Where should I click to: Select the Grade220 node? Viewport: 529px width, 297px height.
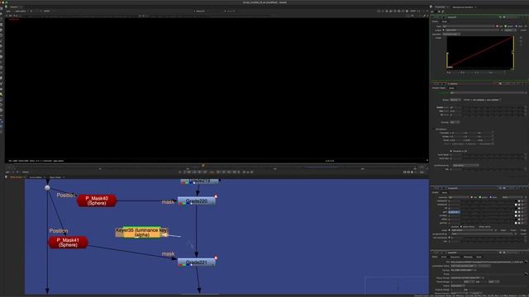[x=197, y=201]
